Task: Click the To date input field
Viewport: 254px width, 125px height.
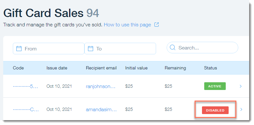Action: (x=120, y=49)
